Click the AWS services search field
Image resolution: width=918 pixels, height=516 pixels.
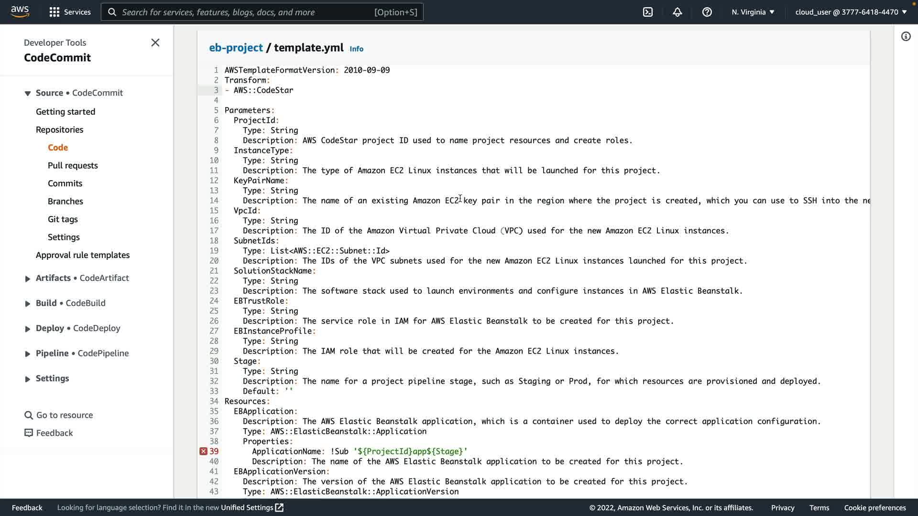[249, 12]
